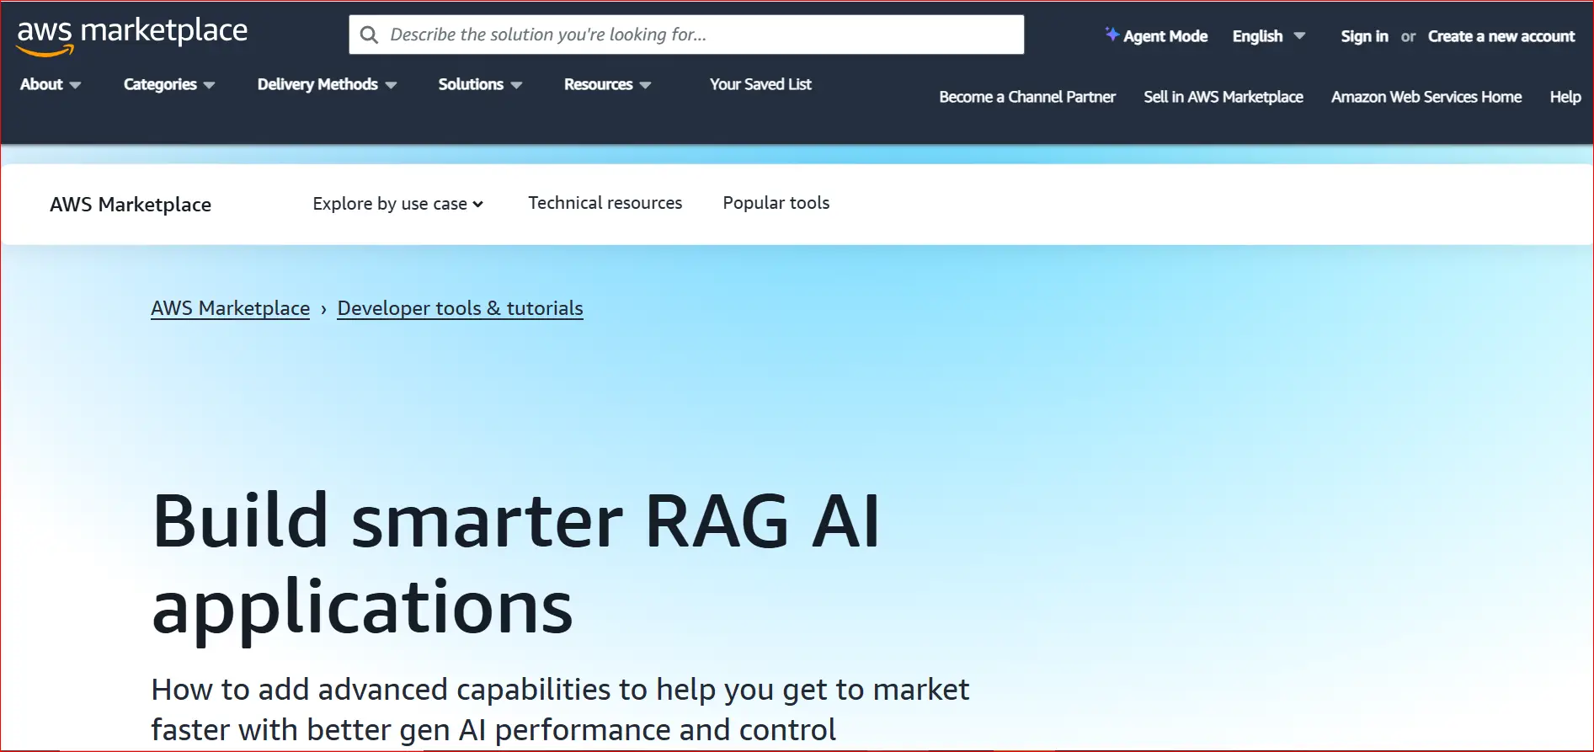Follow the Developer tools & tutorials breadcrumb
1594x752 pixels.
point(460,308)
